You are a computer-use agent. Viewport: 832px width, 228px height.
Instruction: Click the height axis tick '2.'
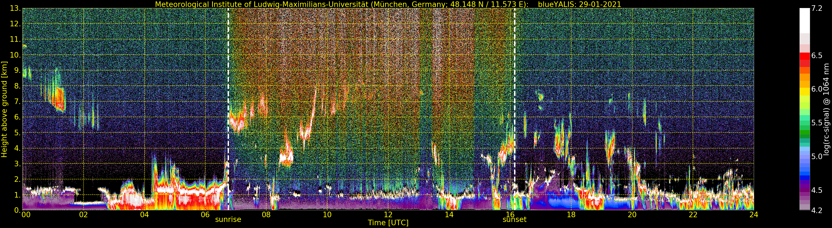17,179
